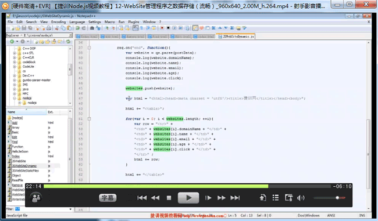Click the open file icon in the player bar
378x221 pixels.
click(263, 198)
